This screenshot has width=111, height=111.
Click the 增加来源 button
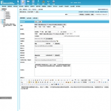(57, 55)
